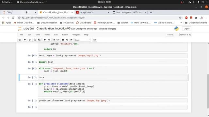Open the Documentation bookmarks folder

[47, 23]
